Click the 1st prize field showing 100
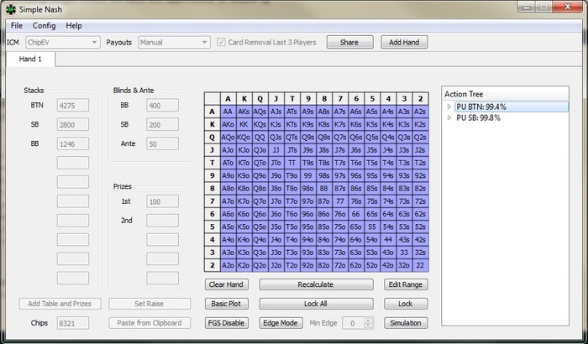The width and height of the screenshot is (588, 344). click(162, 201)
